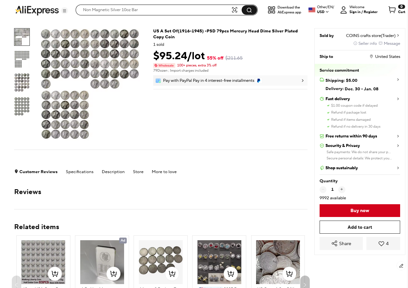Click '1 sold' text
This screenshot has height=288, width=408.
click(159, 45)
